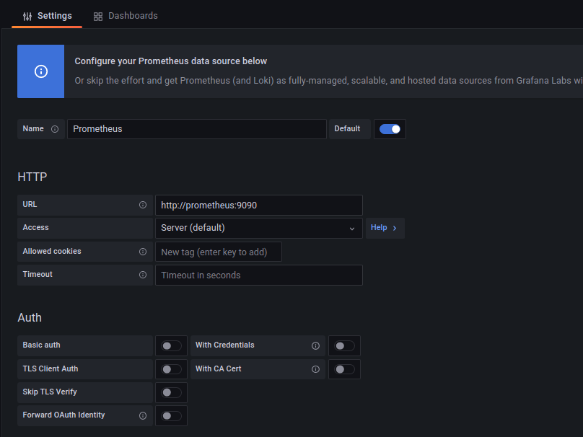Switch to the Dashboards tab
The width and height of the screenshot is (583, 437).
click(x=126, y=15)
